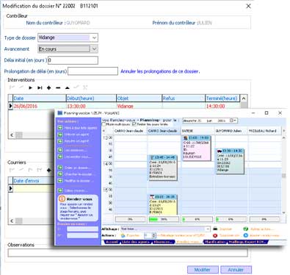The width and height of the screenshot is (290, 275).
Task: Click the Planning grid vertical scrollbar thumb
Action: tap(284, 176)
